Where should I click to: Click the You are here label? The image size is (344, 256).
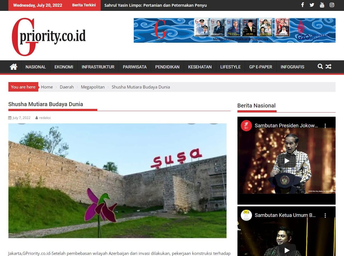click(23, 87)
